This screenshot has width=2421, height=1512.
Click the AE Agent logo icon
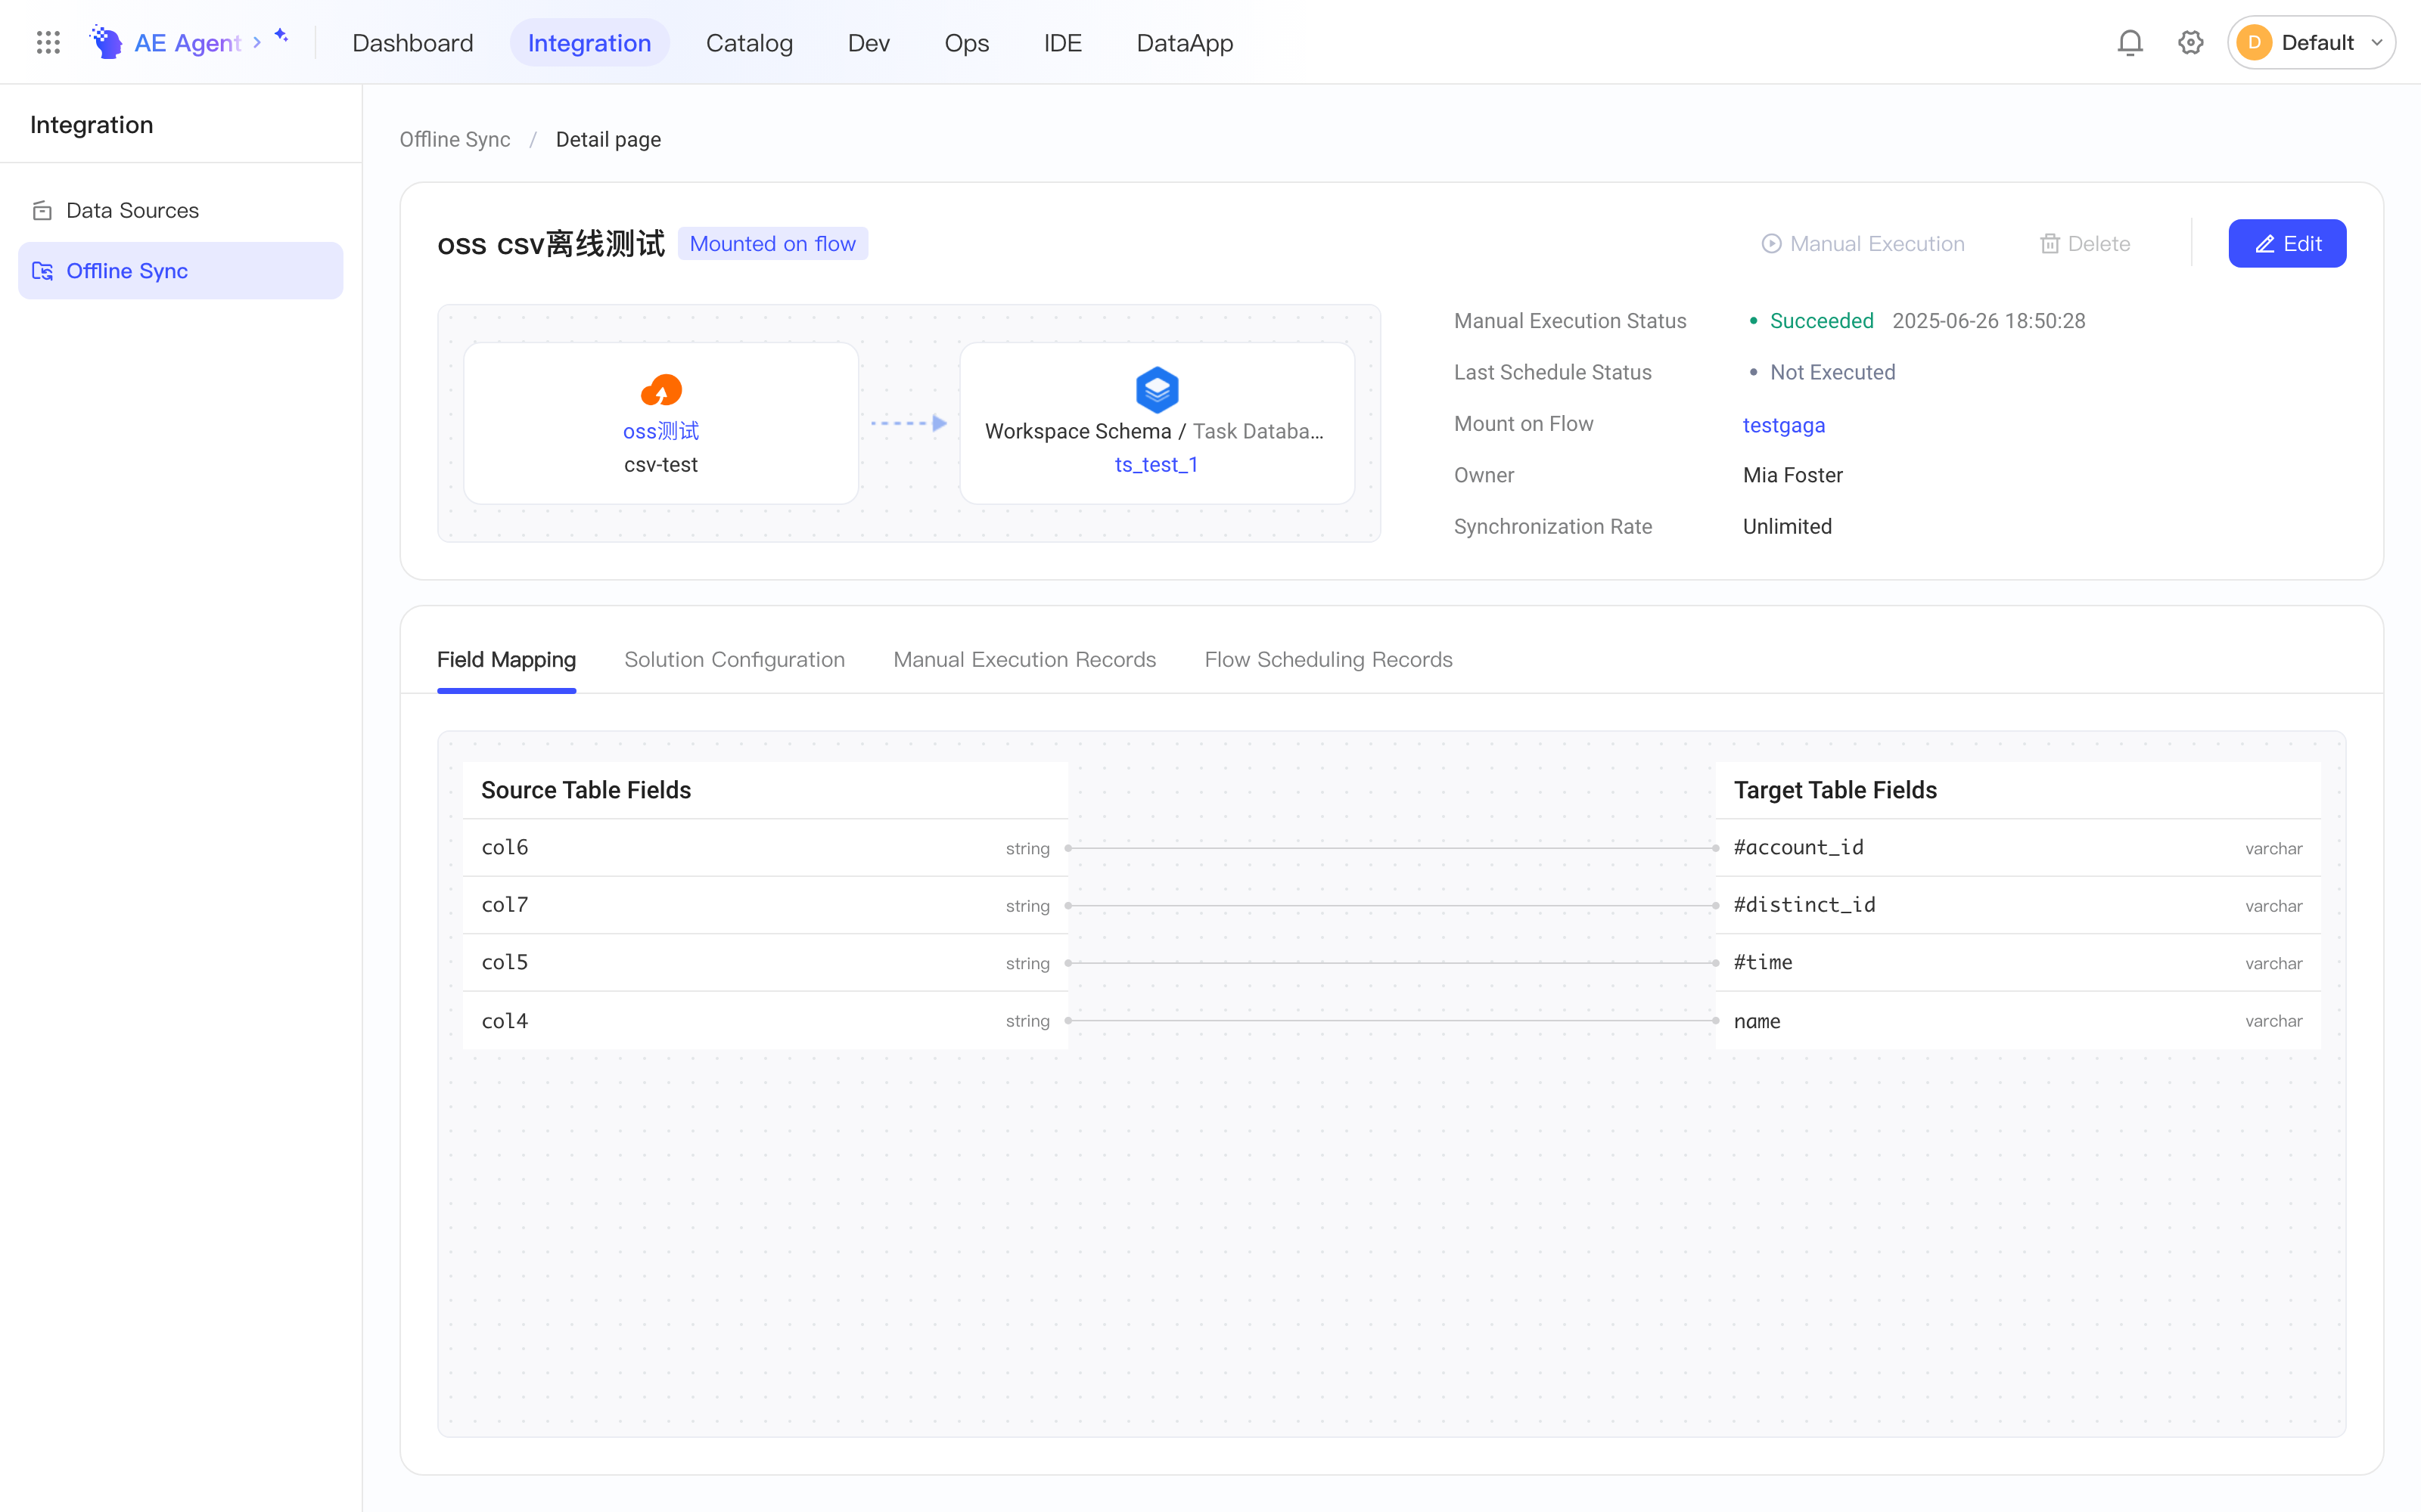106,42
